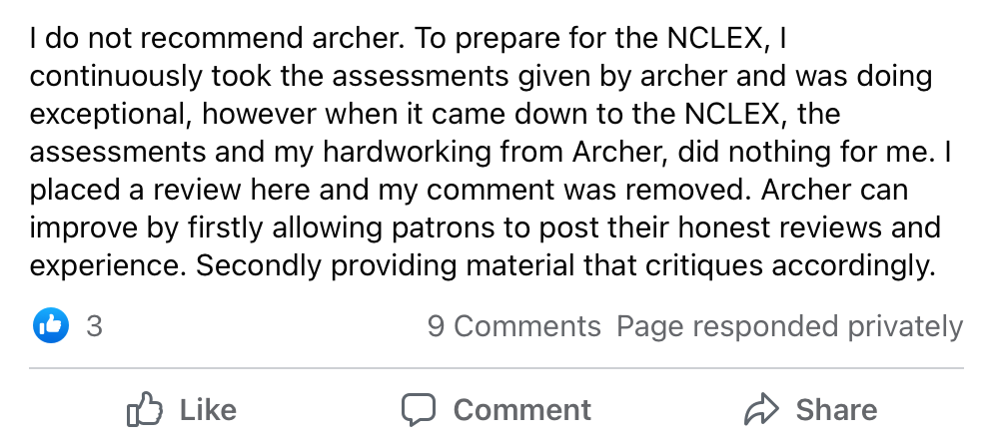Click the outlined thumbs-up Like icon

point(144,410)
